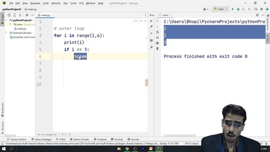
Task: Open TODO tool window
Action: (61, 139)
